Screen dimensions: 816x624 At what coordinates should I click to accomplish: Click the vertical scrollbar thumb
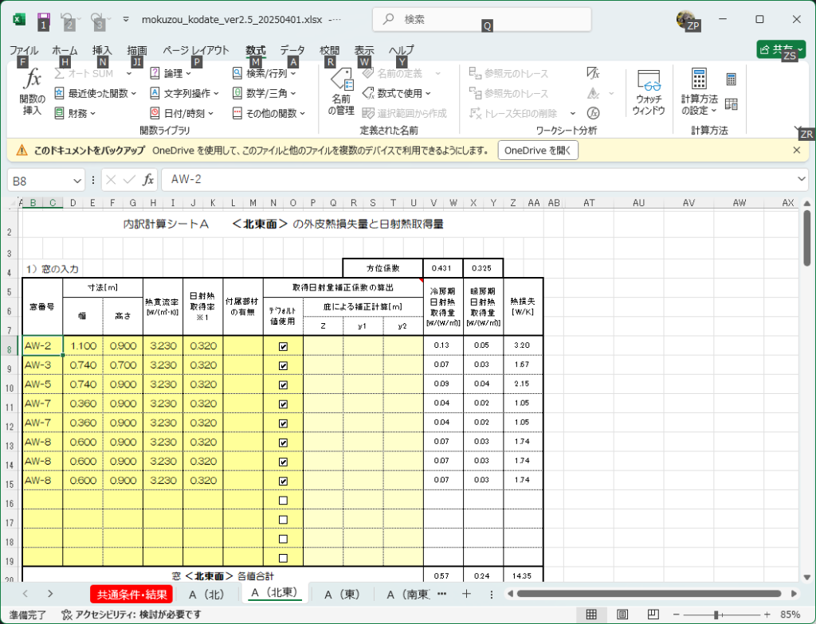coord(806,240)
